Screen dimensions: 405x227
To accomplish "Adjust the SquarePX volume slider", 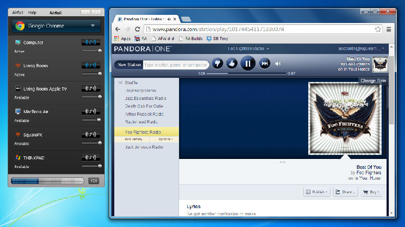I will tap(92, 143).
